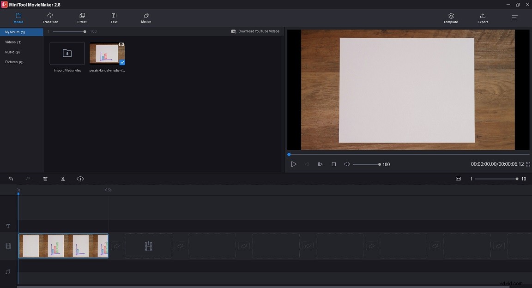Select the Music (9) category in sidebar
The image size is (532, 288).
pos(14,52)
